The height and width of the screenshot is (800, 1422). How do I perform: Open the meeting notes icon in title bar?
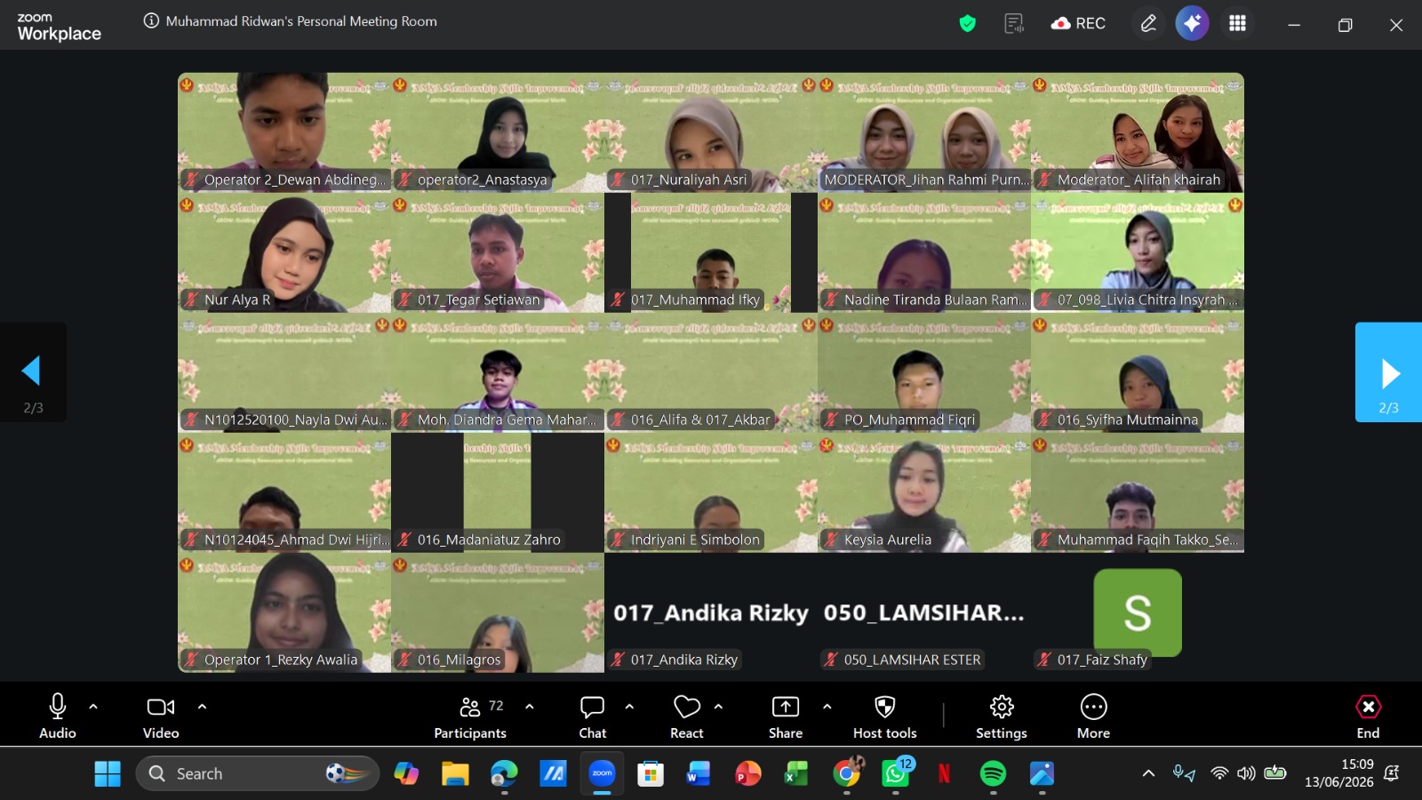tap(1013, 24)
